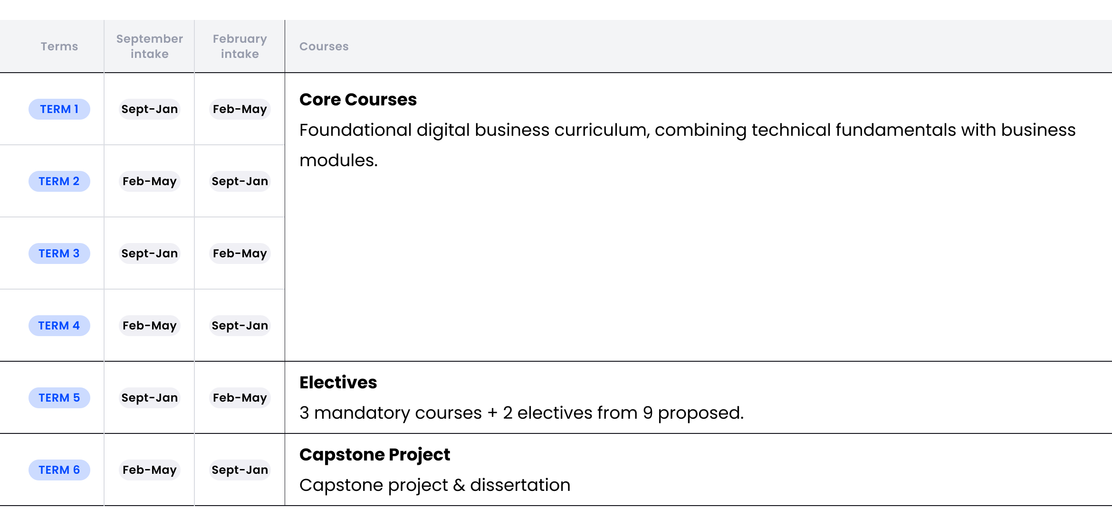The width and height of the screenshot is (1112, 526).
Task: Click the Core Courses heading
Action: tap(358, 100)
